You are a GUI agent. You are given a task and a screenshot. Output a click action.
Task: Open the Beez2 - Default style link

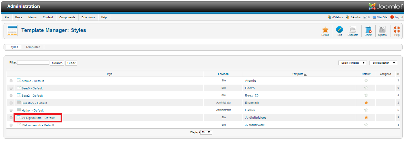point(32,96)
